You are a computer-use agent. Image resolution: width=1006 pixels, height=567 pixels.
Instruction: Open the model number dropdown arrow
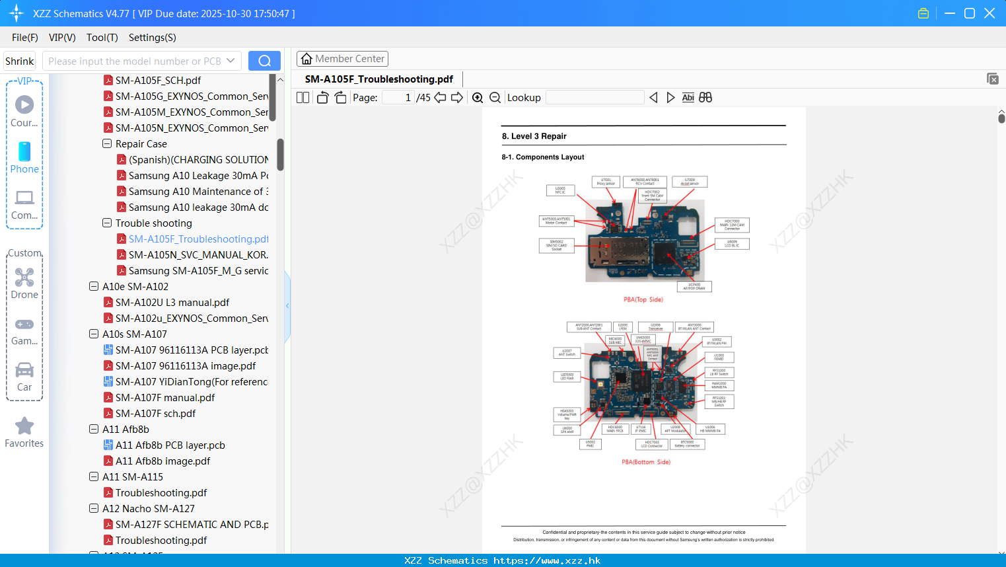pos(231,61)
